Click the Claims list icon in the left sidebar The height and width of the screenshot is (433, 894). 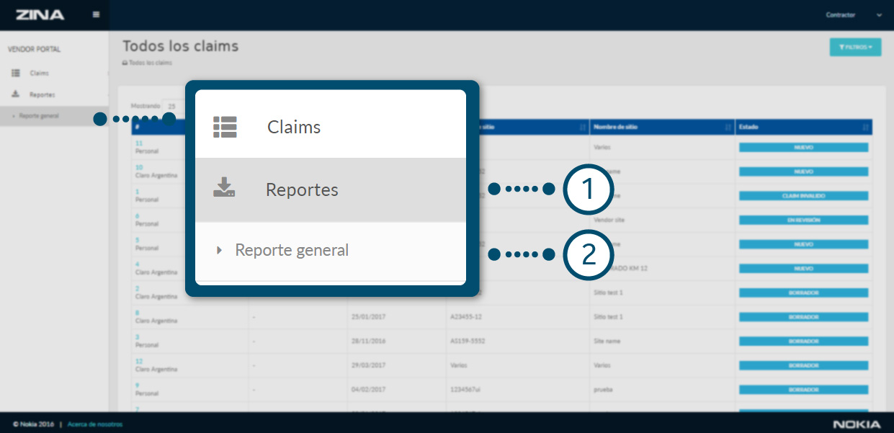click(x=15, y=73)
